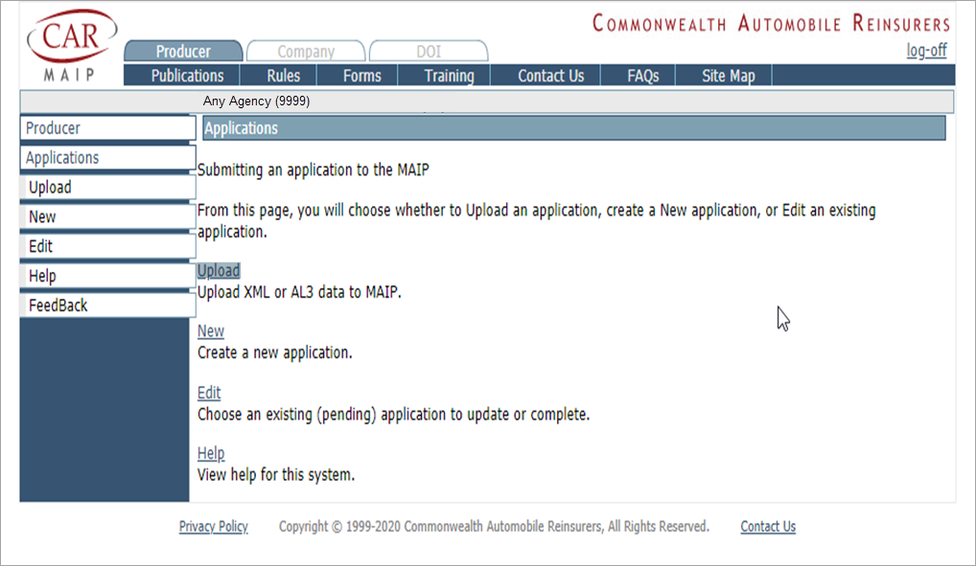Switch to the Producer tab
The image size is (976, 566).
point(183,52)
